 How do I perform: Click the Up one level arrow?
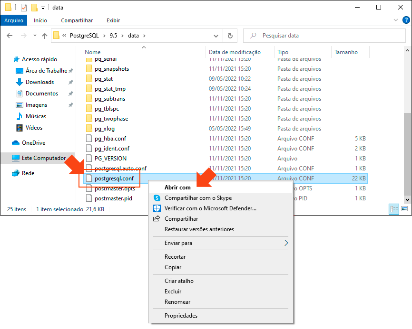click(45, 36)
